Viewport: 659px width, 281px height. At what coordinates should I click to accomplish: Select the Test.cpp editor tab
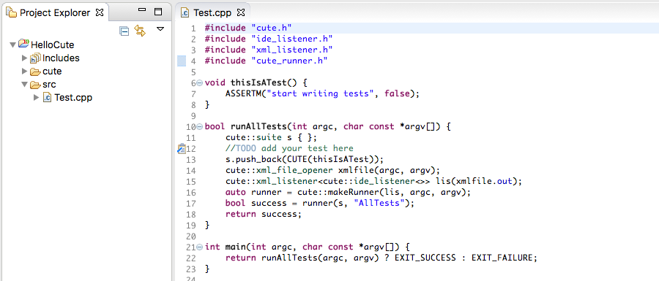point(212,12)
